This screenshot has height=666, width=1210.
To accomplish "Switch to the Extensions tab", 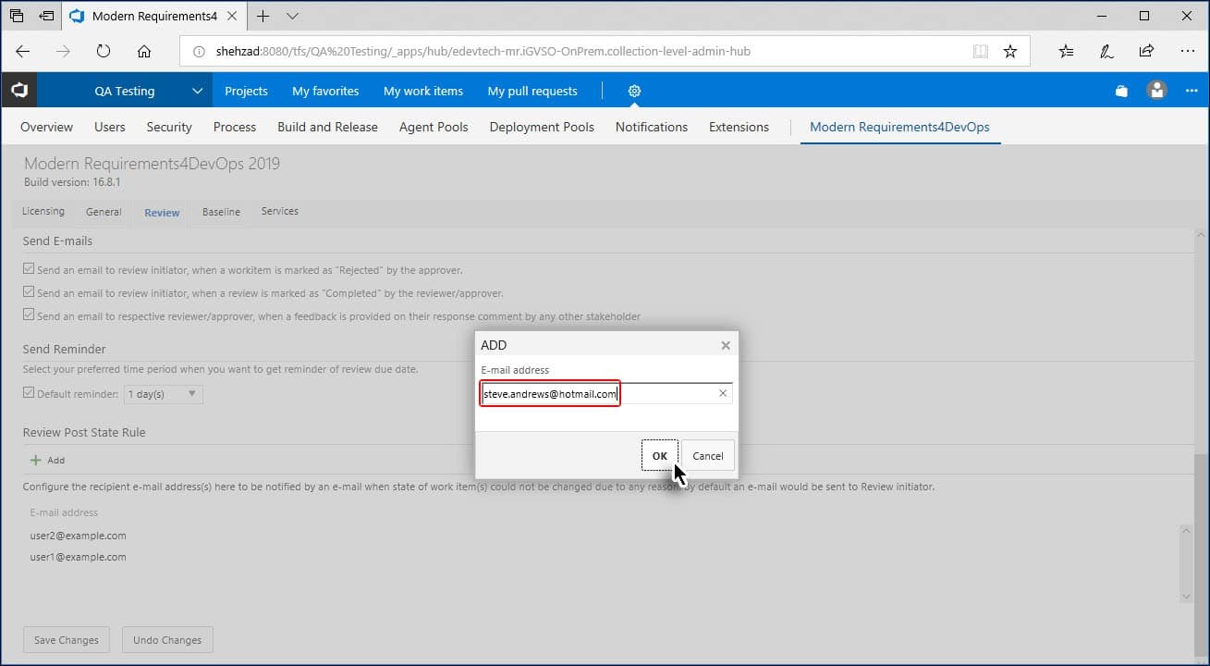I will tap(739, 127).
